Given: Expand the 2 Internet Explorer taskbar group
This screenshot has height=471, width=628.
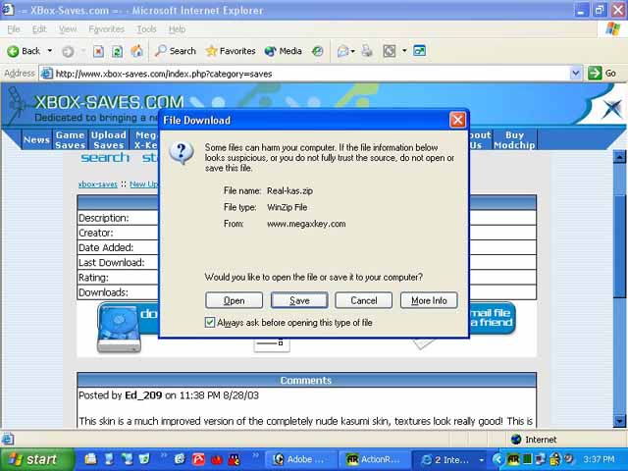Looking at the screenshot, I should pyautogui.click(x=450, y=459).
